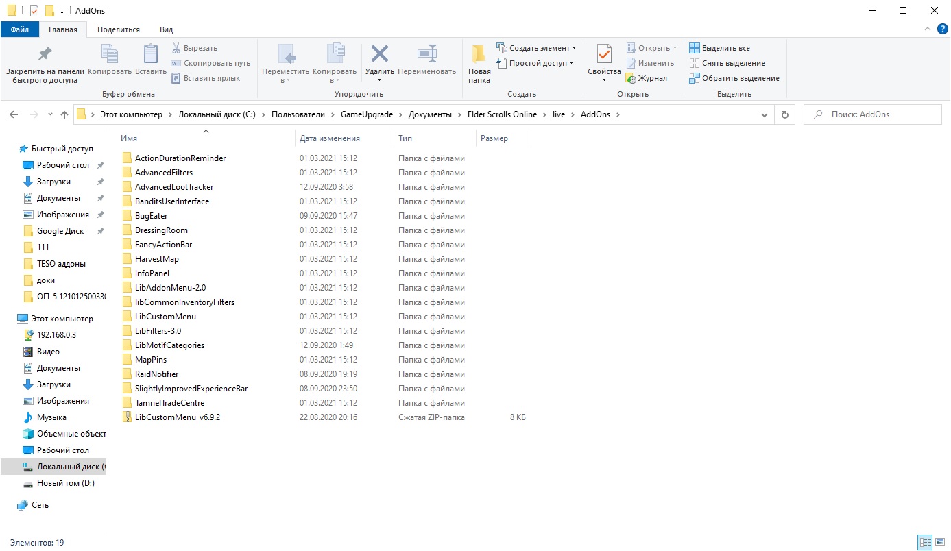
Task: Pin folder to Quick Access panel
Action: [x=45, y=64]
